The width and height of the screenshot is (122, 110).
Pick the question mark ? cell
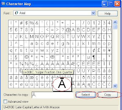coord(63,30)
